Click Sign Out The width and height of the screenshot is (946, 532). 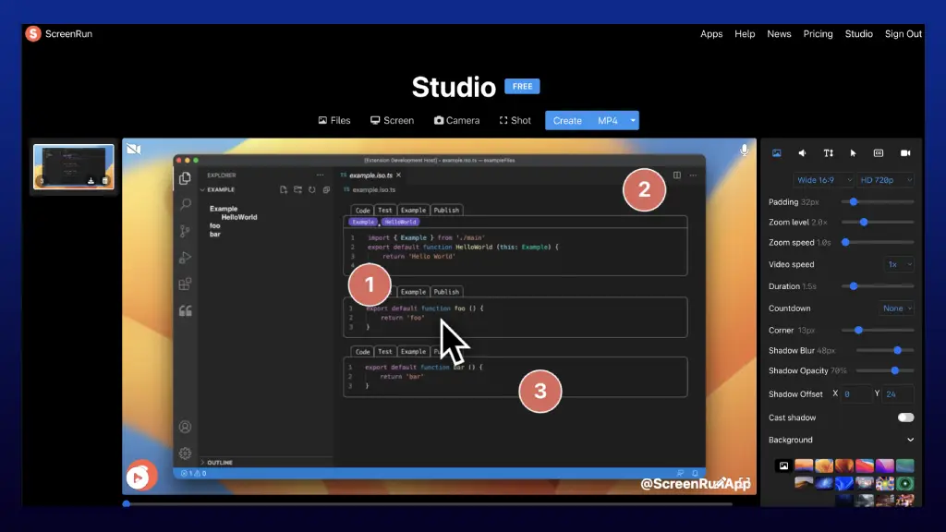pos(904,34)
